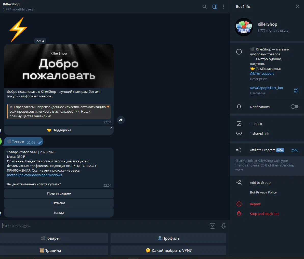Screen dimensions: 304x259
Task: Click the Назад inline button
Action: pyautogui.click(x=59, y=213)
